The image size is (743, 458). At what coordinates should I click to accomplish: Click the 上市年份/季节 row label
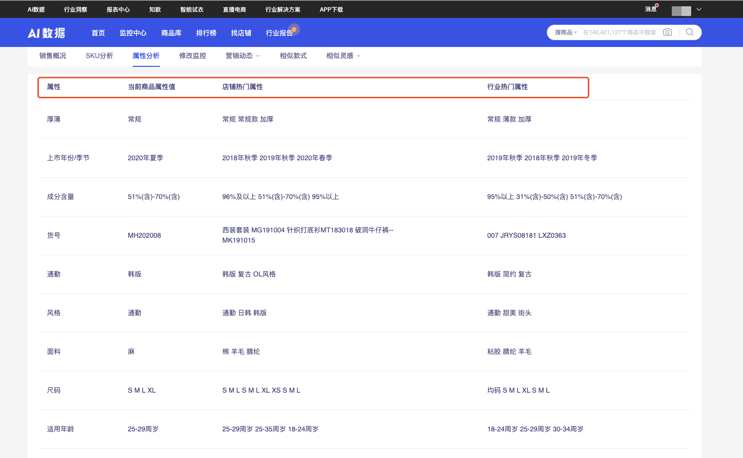pos(68,158)
